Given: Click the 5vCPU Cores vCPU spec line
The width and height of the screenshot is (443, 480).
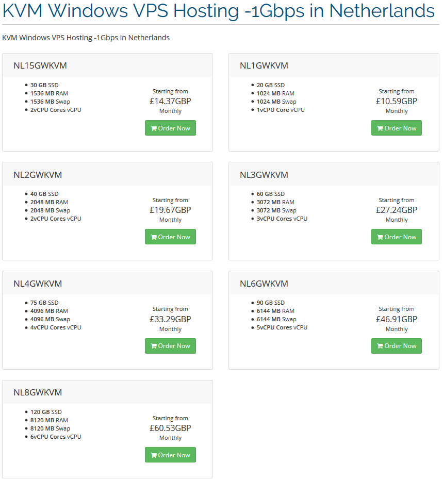Looking at the screenshot, I should pyautogui.click(x=282, y=327).
